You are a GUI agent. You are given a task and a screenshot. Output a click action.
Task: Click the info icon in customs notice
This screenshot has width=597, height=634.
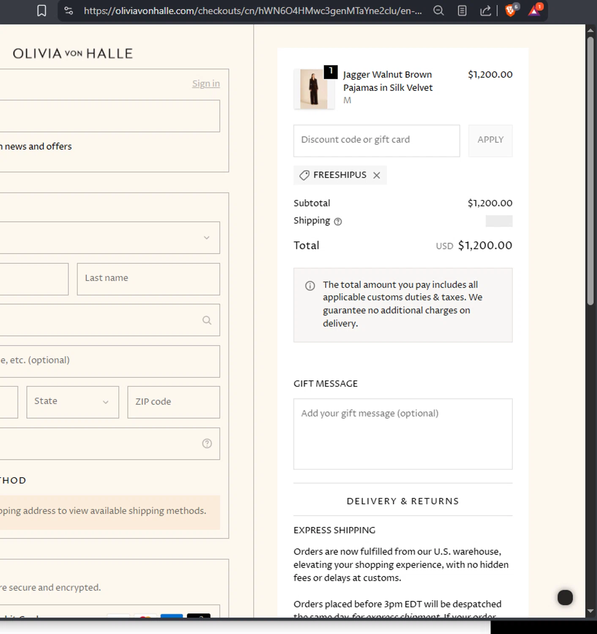[310, 286]
